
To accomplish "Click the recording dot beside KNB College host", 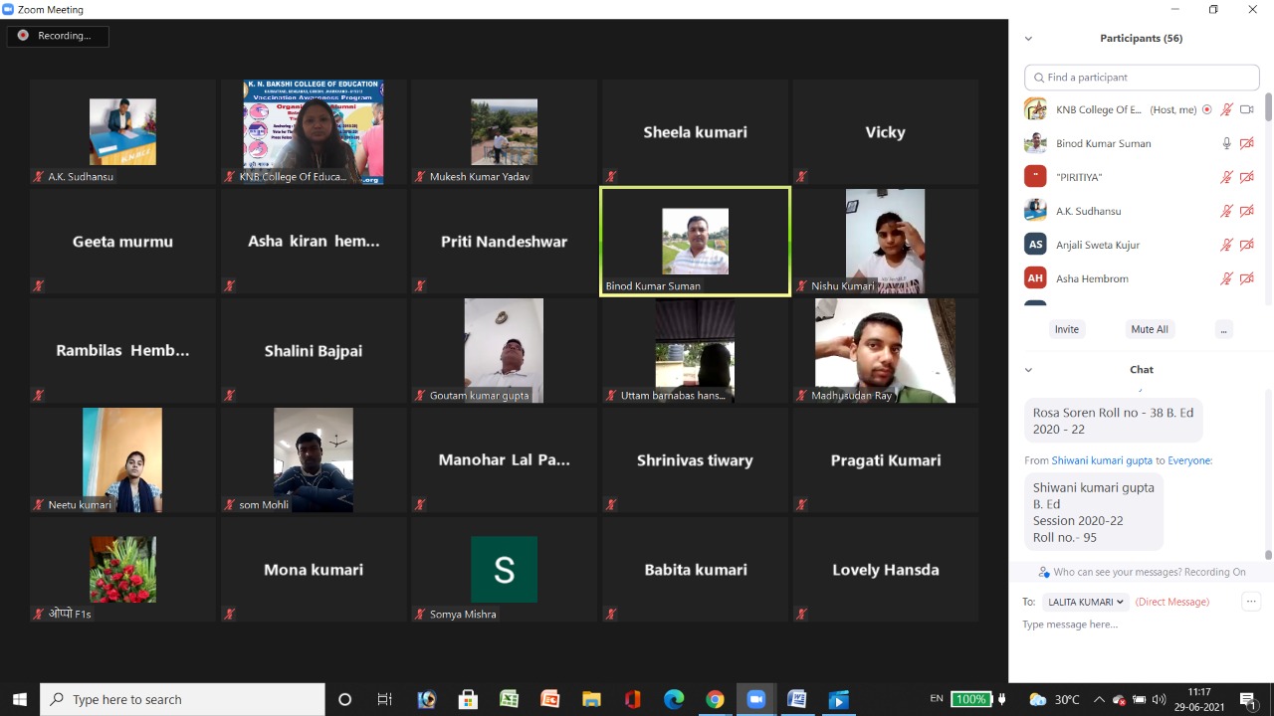I will pos(1207,109).
